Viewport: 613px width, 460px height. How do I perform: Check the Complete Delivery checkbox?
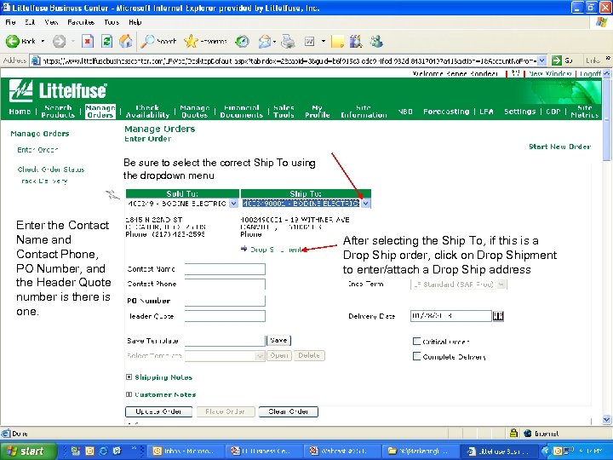416,356
